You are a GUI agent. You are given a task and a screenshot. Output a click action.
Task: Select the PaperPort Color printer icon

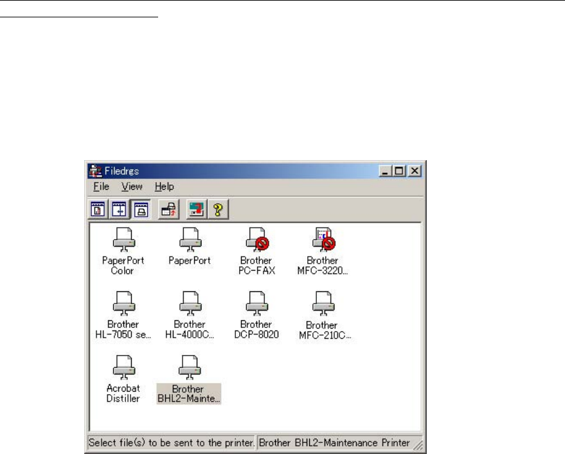tap(123, 240)
